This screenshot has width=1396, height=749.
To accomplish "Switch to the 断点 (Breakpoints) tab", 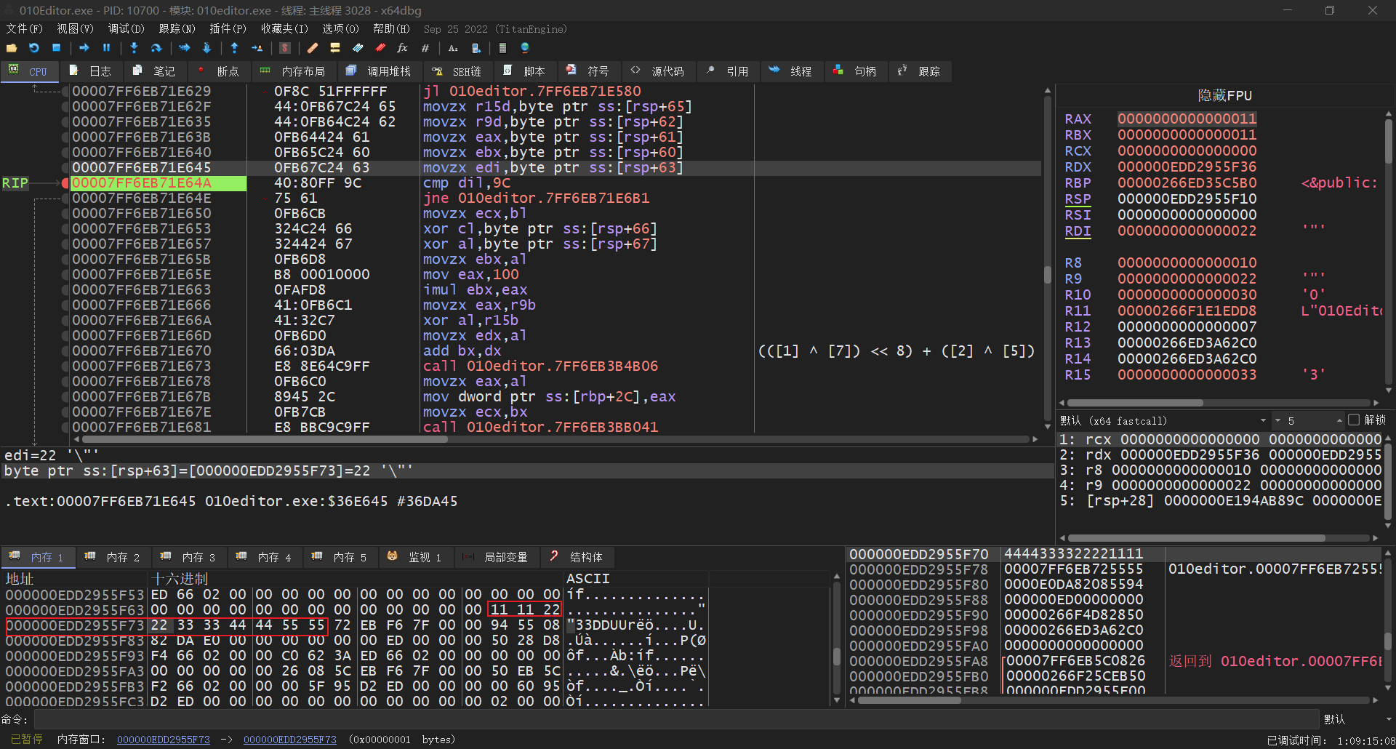I will (x=220, y=71).
